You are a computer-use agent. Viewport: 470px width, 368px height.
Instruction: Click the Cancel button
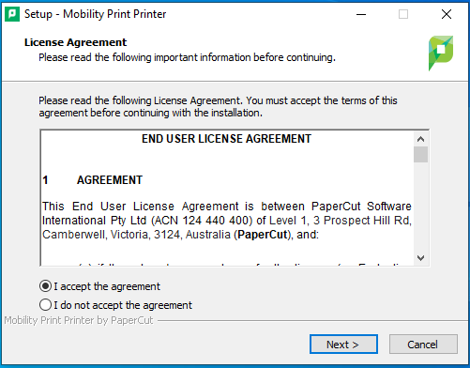[x=423, y=345]
